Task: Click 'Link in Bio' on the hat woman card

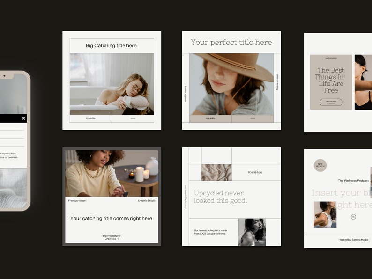Action: click(x=210, y=118)
